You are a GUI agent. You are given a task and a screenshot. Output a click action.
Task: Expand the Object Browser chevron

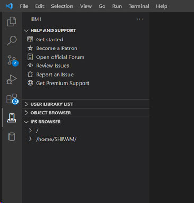(27, 113)
